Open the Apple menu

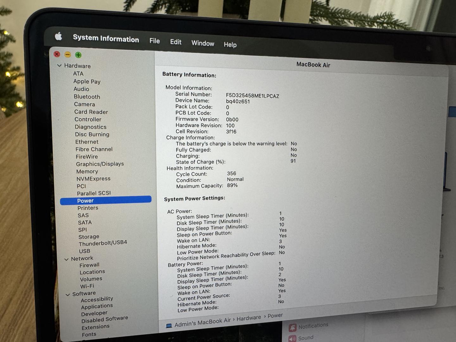pos(59,36)
